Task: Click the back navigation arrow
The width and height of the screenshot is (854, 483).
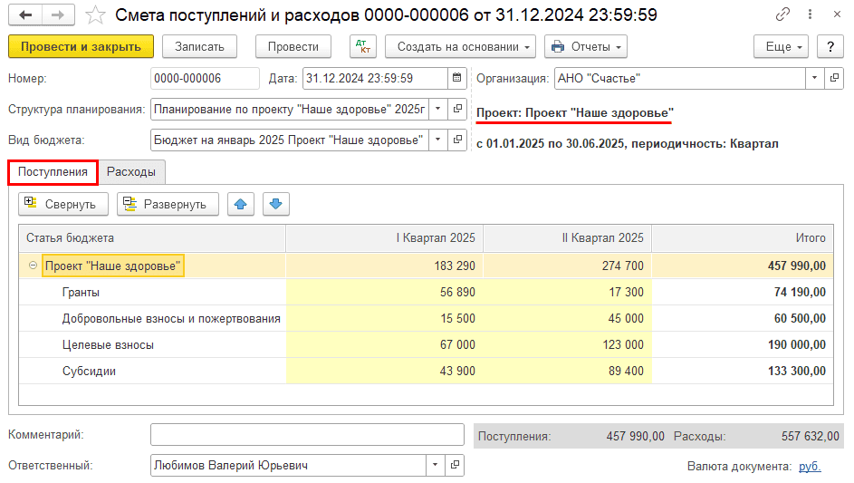Action: (25, 15)
